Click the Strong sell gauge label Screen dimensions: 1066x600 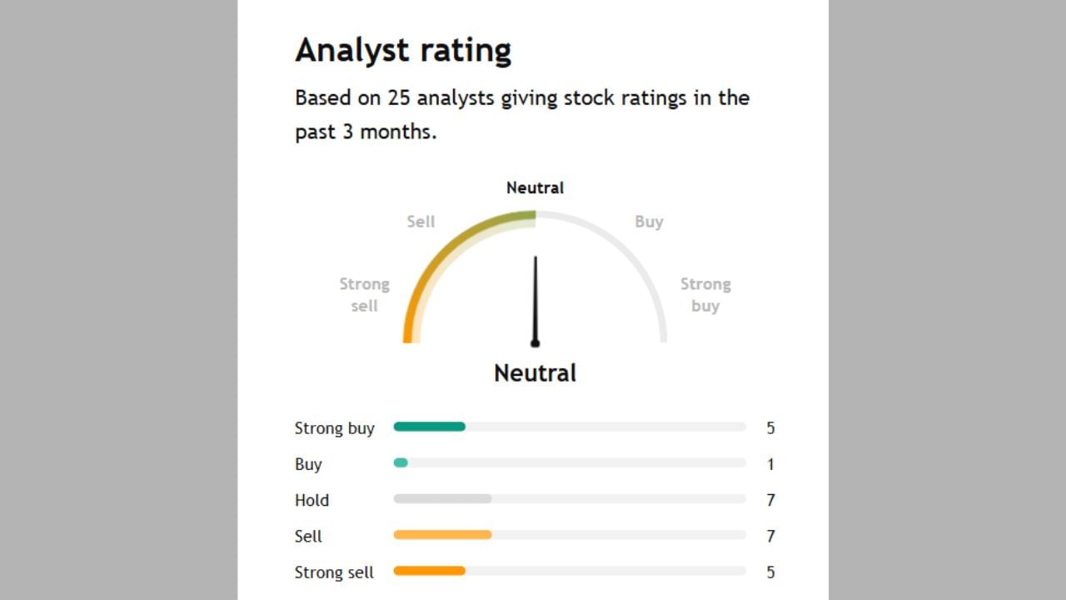pos(364,294)
